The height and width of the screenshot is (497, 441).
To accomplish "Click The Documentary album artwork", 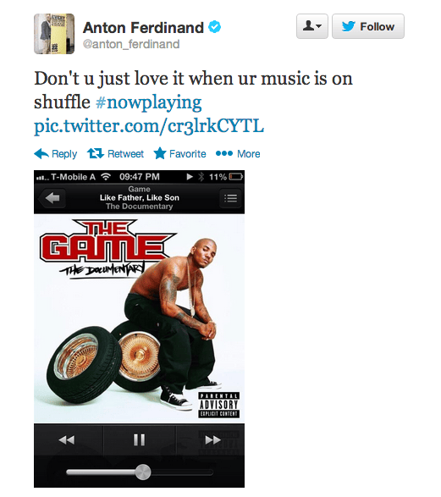I will coord(139,318).
